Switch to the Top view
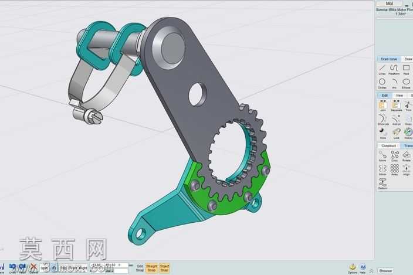 (x=63, y=268)
